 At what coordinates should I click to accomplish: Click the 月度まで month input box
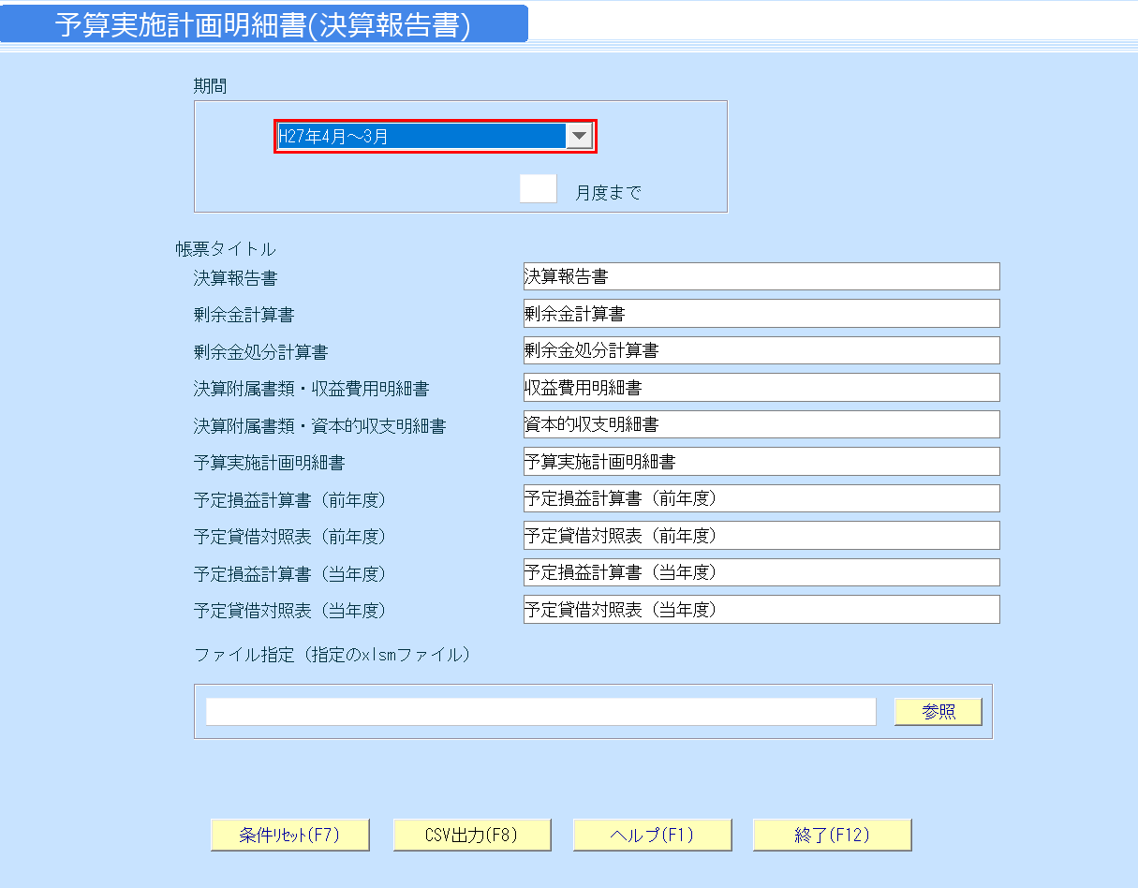pyautogui.click(x=538, y=187)
